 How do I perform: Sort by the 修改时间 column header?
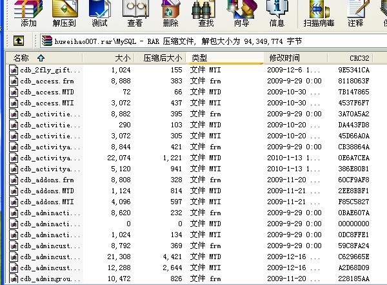[x=296, y=58]
